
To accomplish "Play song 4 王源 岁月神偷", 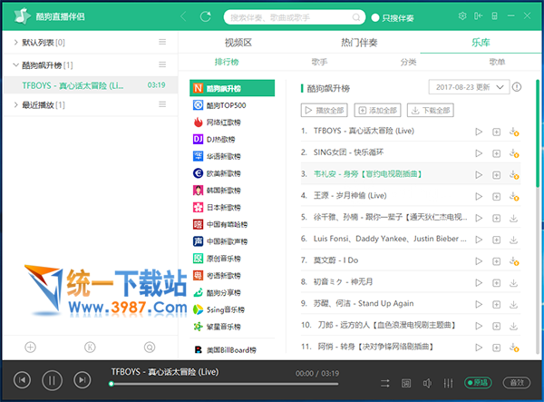I will click(x=479, y=197).
